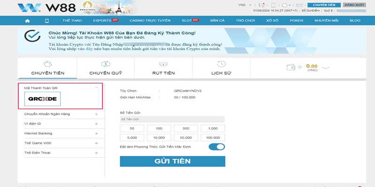Click the Paris 2024 Olympics emblem
The image size is (375, 187).
(x=87, y=7)
